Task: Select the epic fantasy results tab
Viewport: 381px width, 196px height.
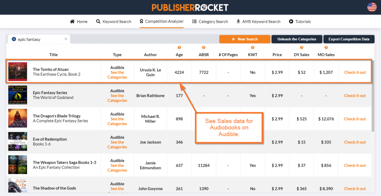Action: point(39,39)
